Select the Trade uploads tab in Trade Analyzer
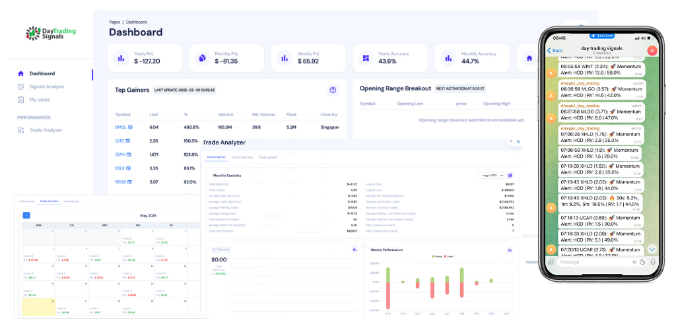This screenshot has width=676, height=330. point(267,158)
